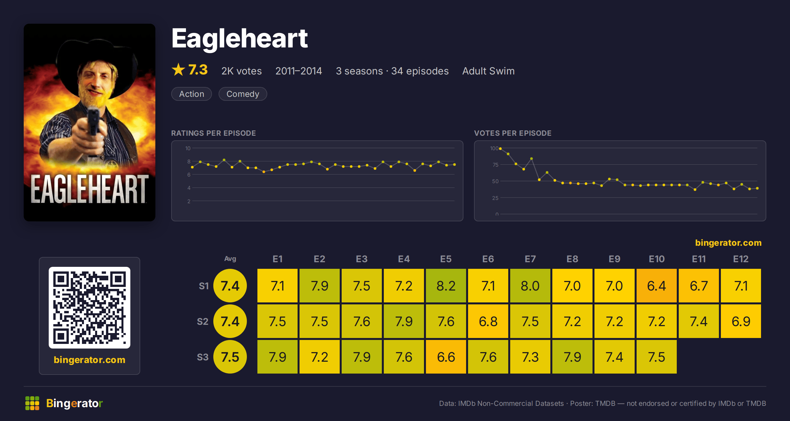
Task: Click the first point in votes chart
Action: coord(500,149)
